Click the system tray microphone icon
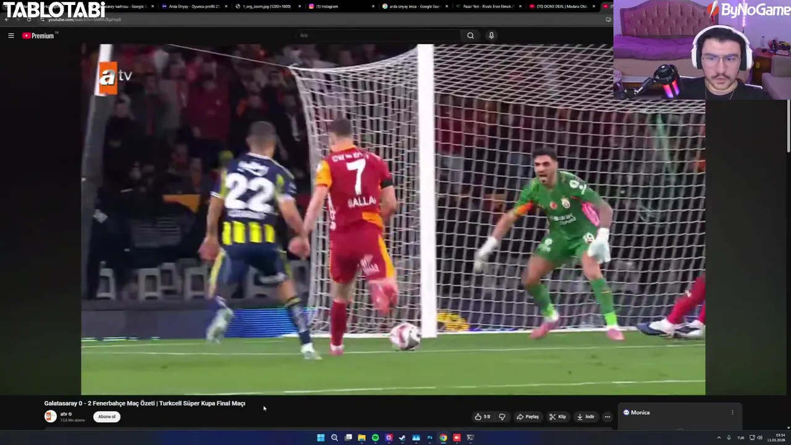This screenshot has width=791, height=445. (729, 438)
